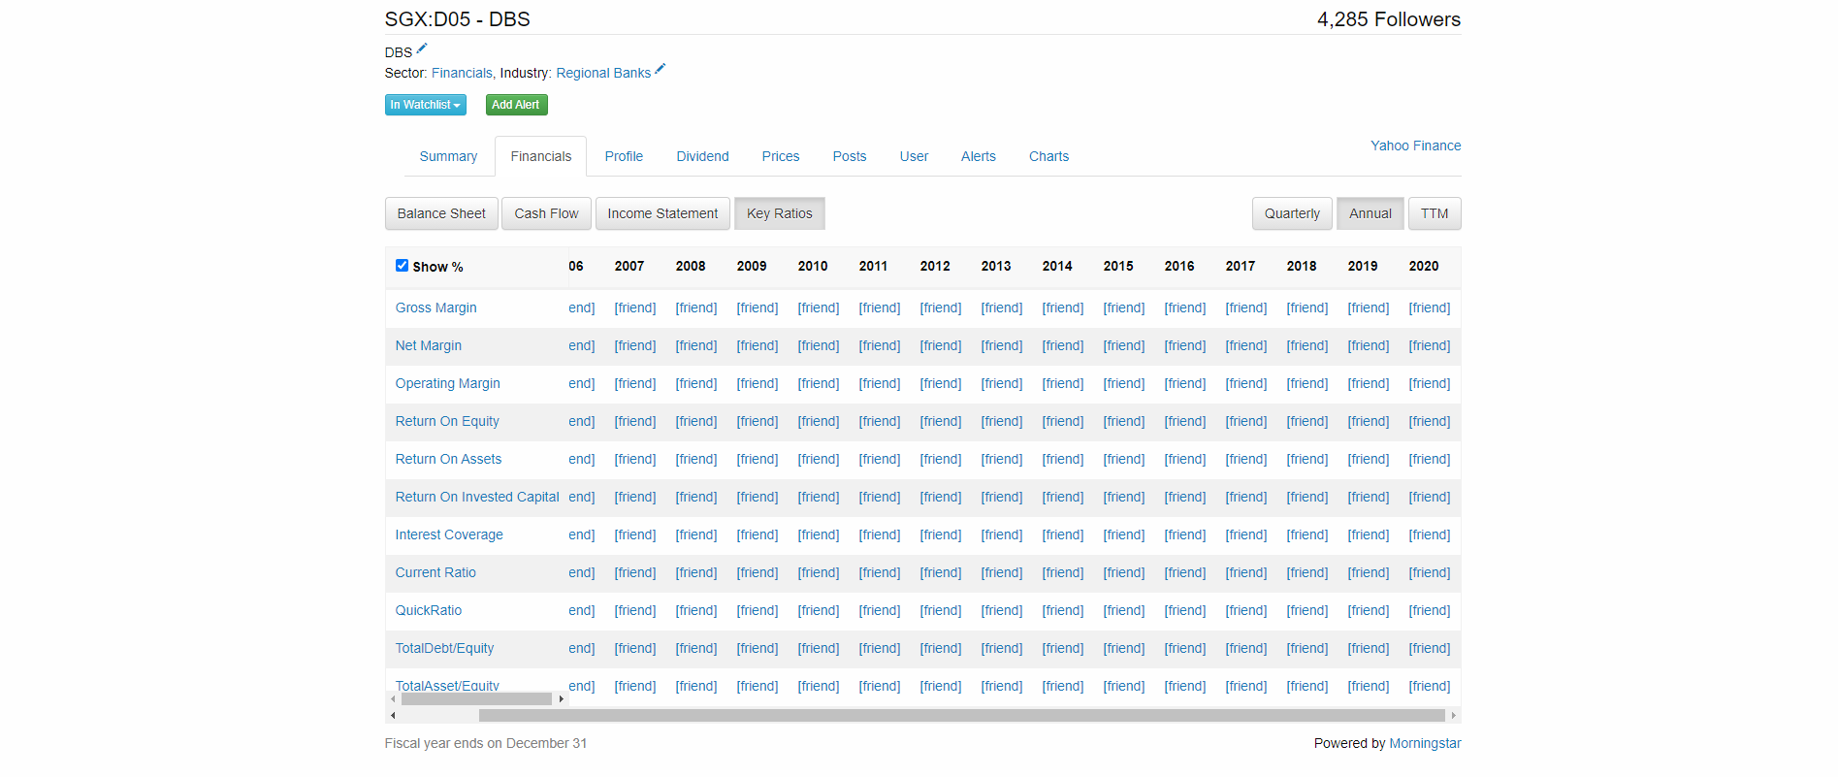The height and width of the screenshot is (777, 1838).
Task: Switch to TTM period
Action: click(x=1435, y=213)
